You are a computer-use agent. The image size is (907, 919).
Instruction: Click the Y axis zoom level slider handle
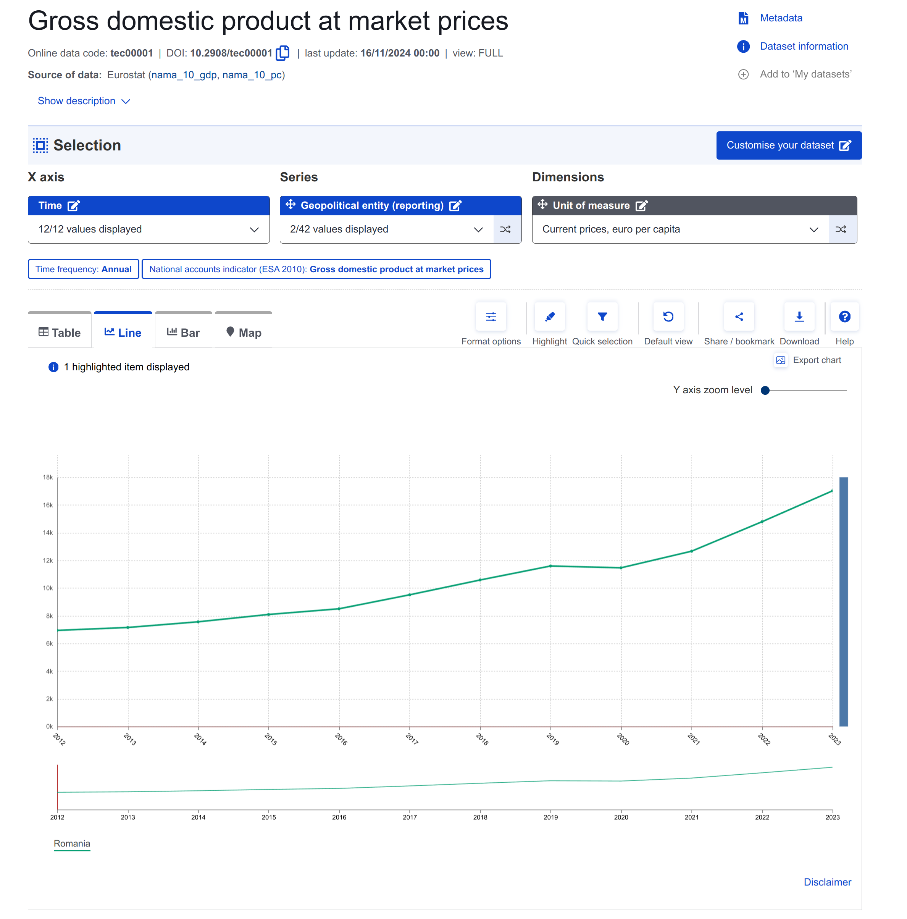765,391
